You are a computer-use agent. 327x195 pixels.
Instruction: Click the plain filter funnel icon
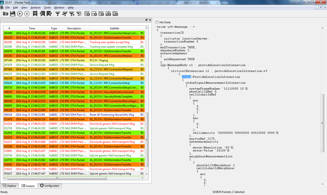pyautogui.click(x=57, y=14)
